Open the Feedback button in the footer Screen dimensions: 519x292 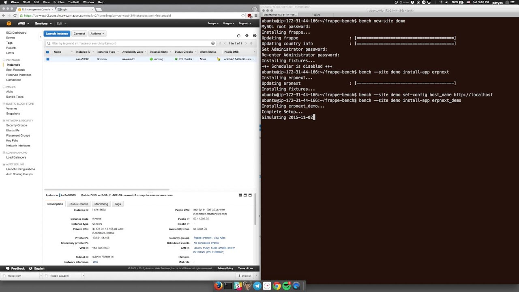pos(15,268)
